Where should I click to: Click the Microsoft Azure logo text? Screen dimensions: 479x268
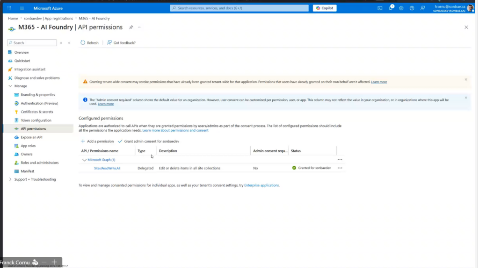(48, 8)
